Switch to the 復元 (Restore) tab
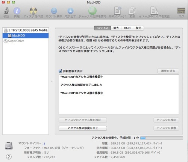Image resolution: width=188 pixels, height=162 pixels. click(138, 28)
